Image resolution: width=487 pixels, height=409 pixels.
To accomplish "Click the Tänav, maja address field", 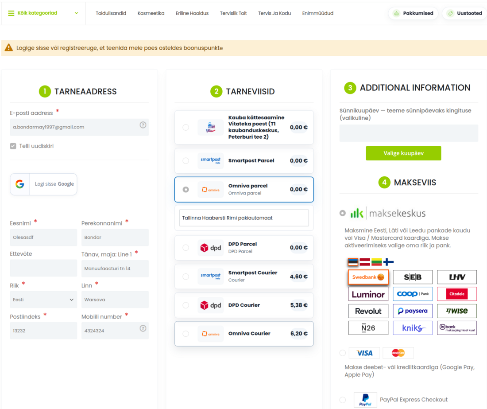I will coord(115,269).
